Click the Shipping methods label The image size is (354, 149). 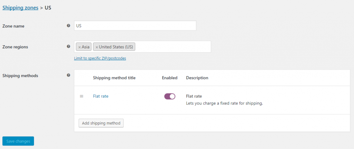20,76
